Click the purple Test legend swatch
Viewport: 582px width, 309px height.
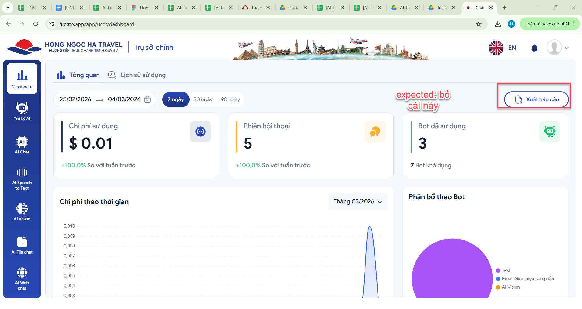coord(498,270)
